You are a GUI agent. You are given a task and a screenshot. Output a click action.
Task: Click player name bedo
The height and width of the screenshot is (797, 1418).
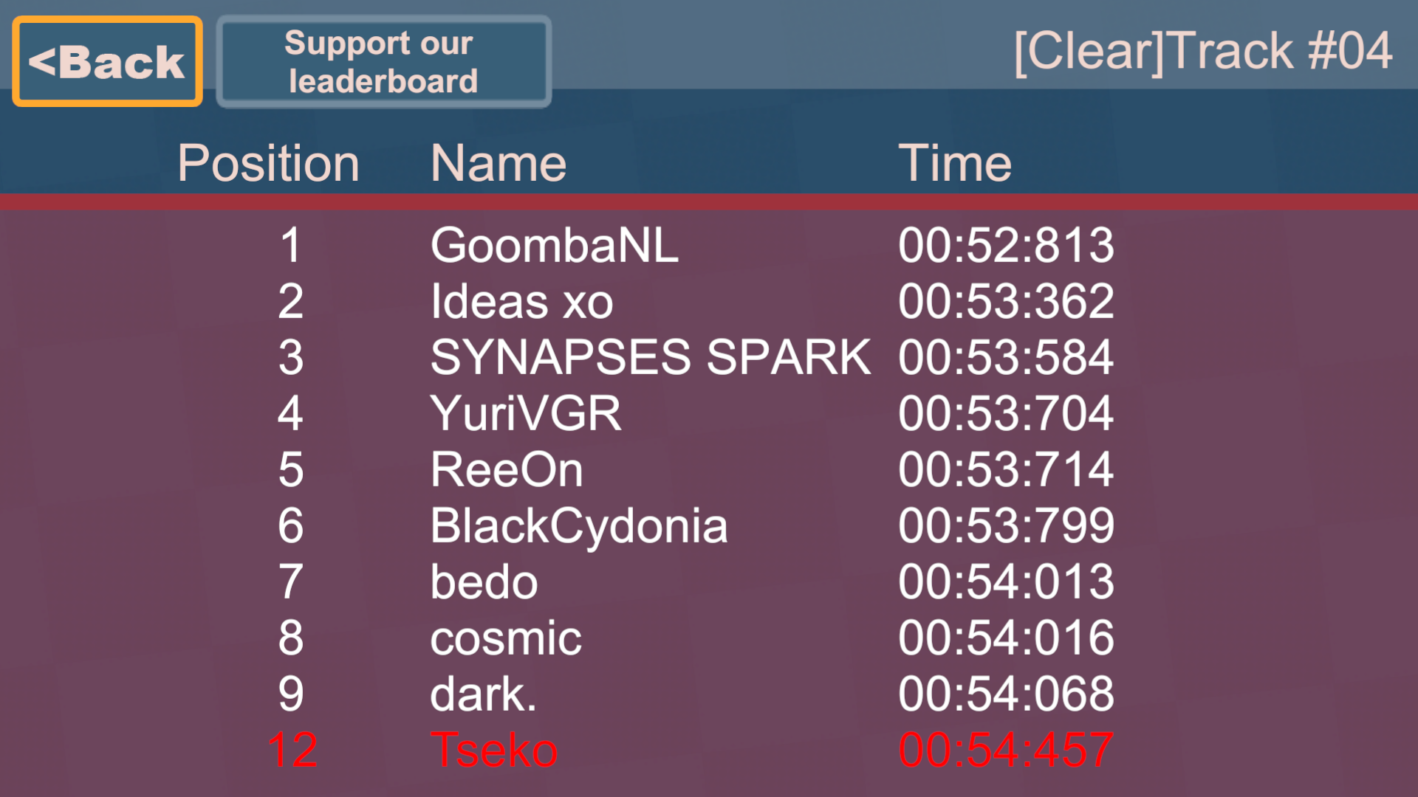[484, 582]
